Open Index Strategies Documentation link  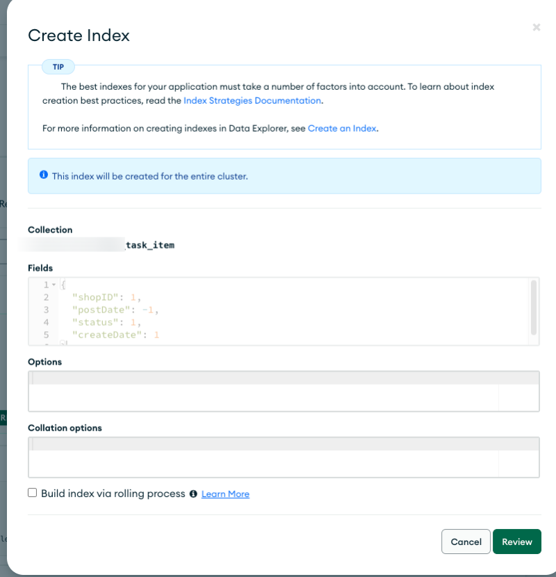pos(252,100)
